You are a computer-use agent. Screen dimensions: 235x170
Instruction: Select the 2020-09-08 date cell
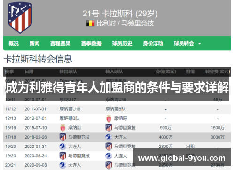(x=36, y=165)
